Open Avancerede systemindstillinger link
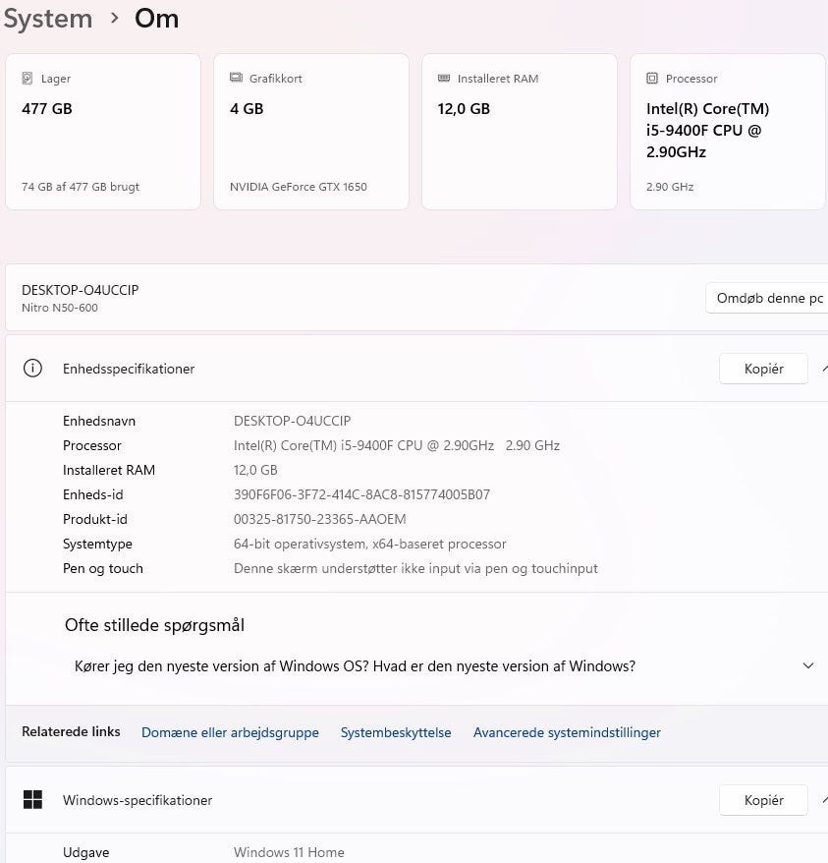 [567, 732]
